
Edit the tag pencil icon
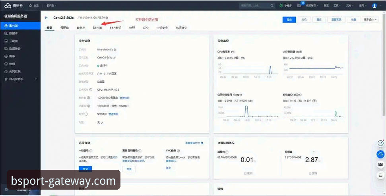[x=102, y=122]
